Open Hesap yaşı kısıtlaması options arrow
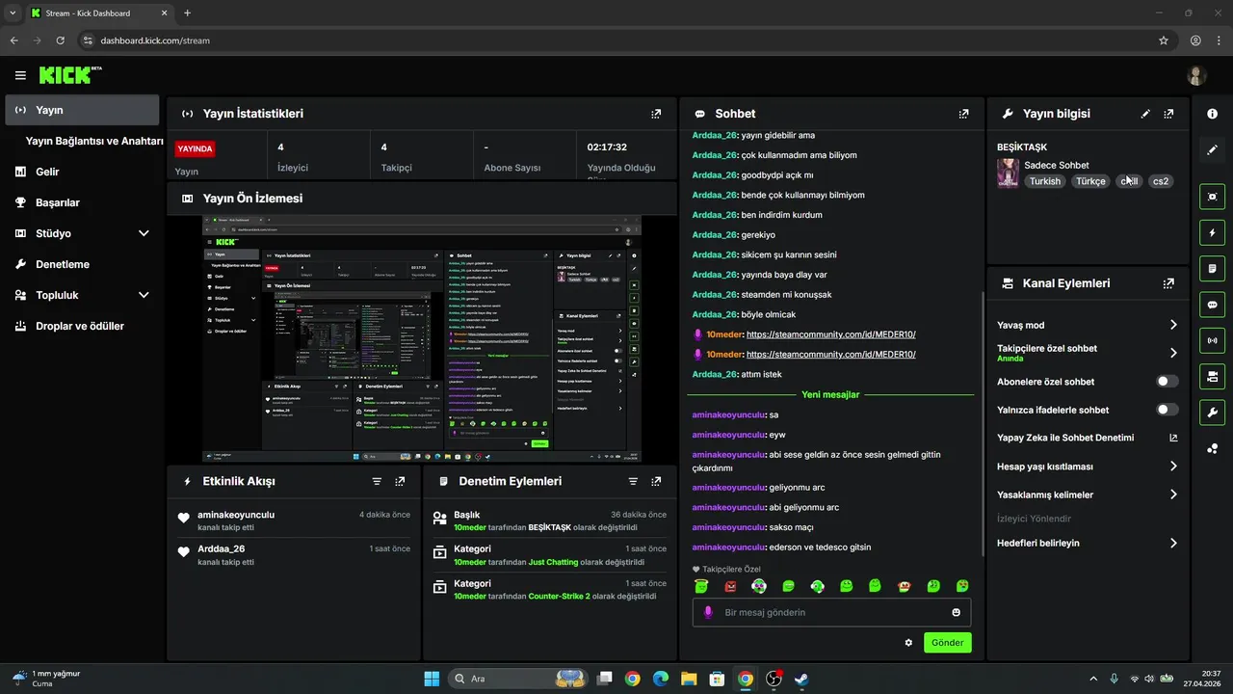 pyautogui.click(x=1173, y=467)
